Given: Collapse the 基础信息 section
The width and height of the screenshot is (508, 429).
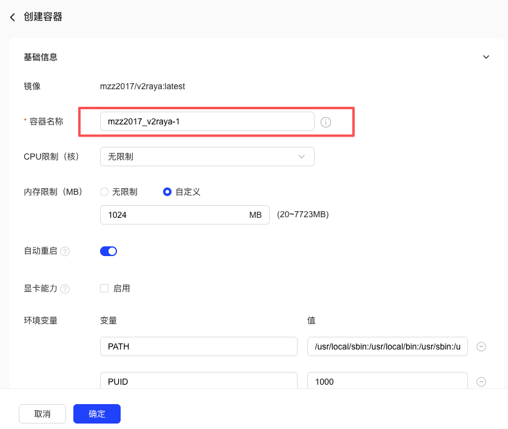Looking at the screenshot, I should coord(486,57).
